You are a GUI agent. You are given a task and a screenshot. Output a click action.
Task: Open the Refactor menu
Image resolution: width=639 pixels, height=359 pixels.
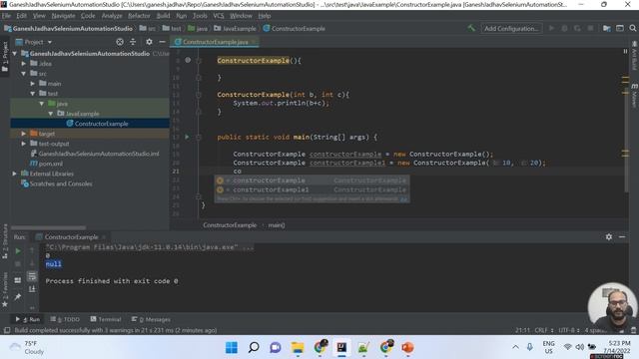point(139,16)
